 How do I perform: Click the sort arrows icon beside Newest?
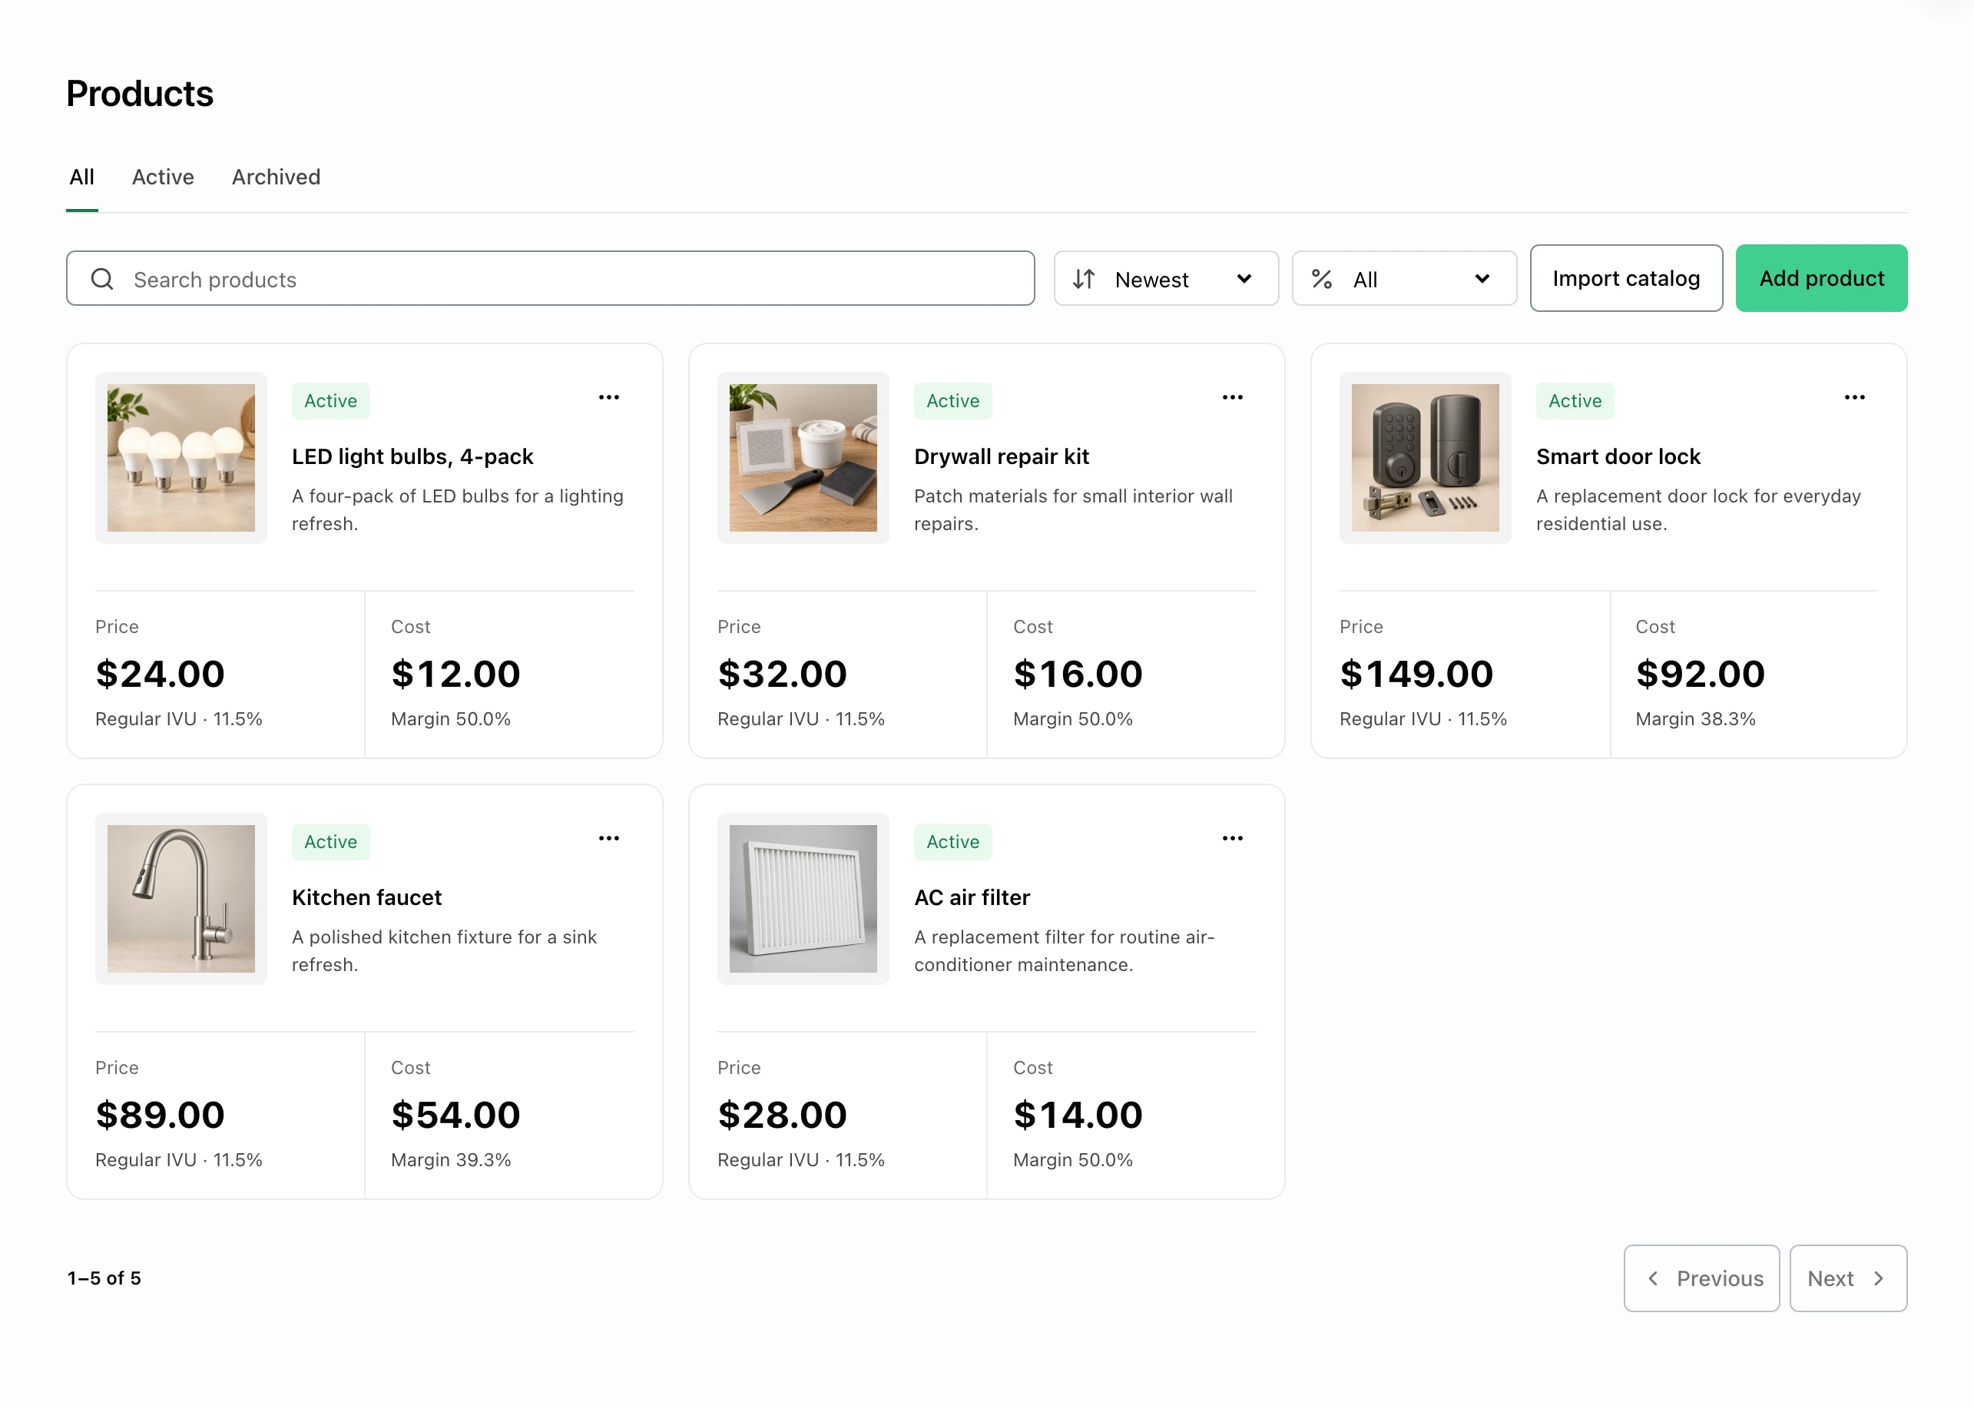[x=1083, y=279]
